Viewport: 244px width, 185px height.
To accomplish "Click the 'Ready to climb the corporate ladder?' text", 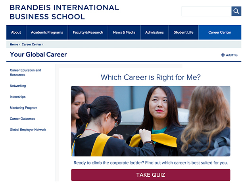I will 109,163.
